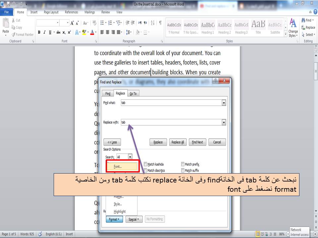Apply Superscript formatting
This screenshot has height=238, width=318.
[x=69, y=32]
